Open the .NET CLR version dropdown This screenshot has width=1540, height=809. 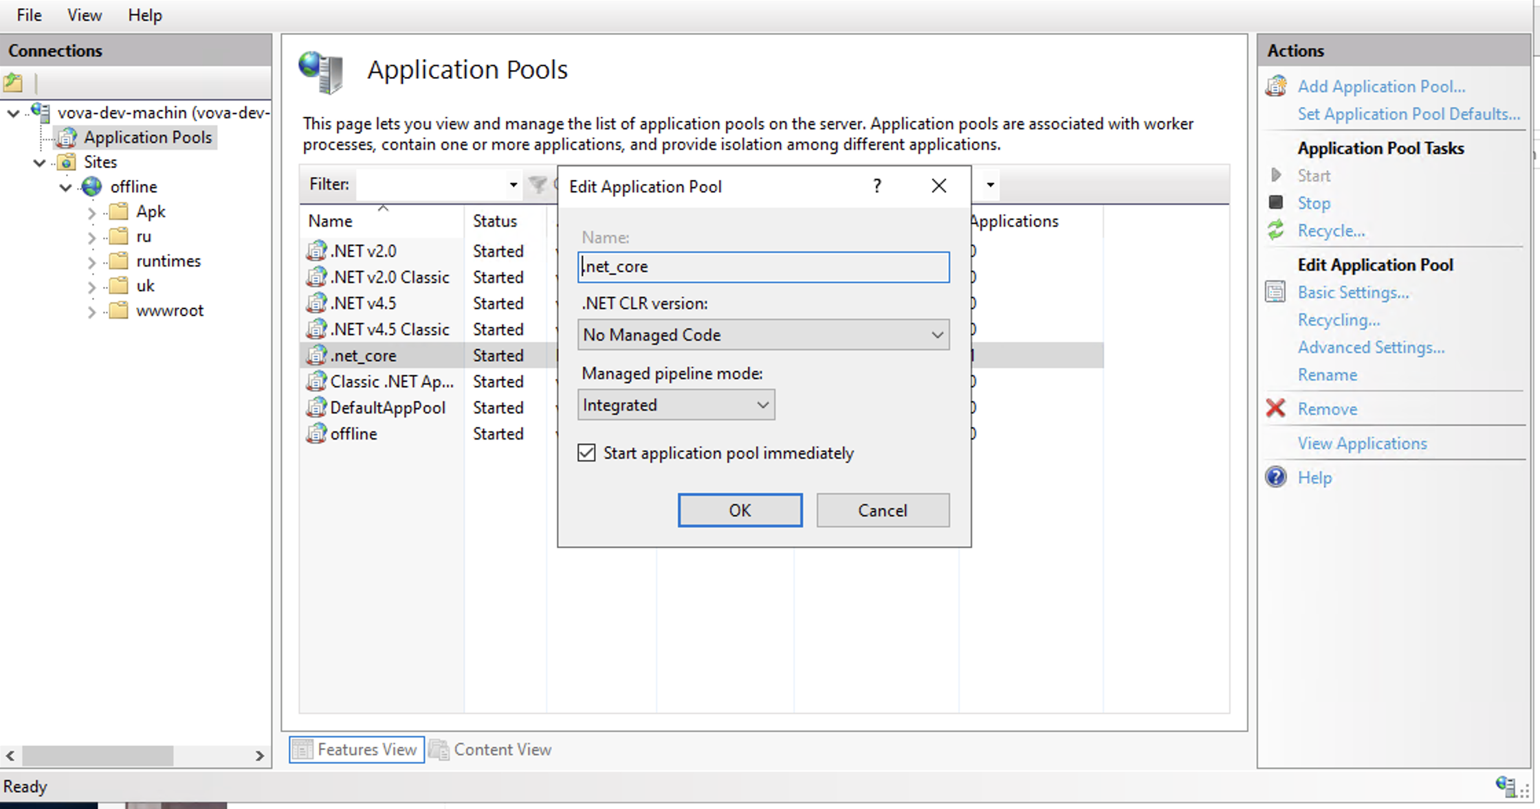click(763, 335)
